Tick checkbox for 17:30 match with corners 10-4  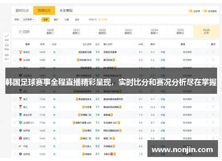tap(15, 107)
